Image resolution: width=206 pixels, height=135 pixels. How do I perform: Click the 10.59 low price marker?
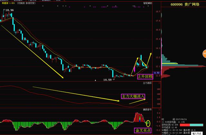(x=107, y=80)
